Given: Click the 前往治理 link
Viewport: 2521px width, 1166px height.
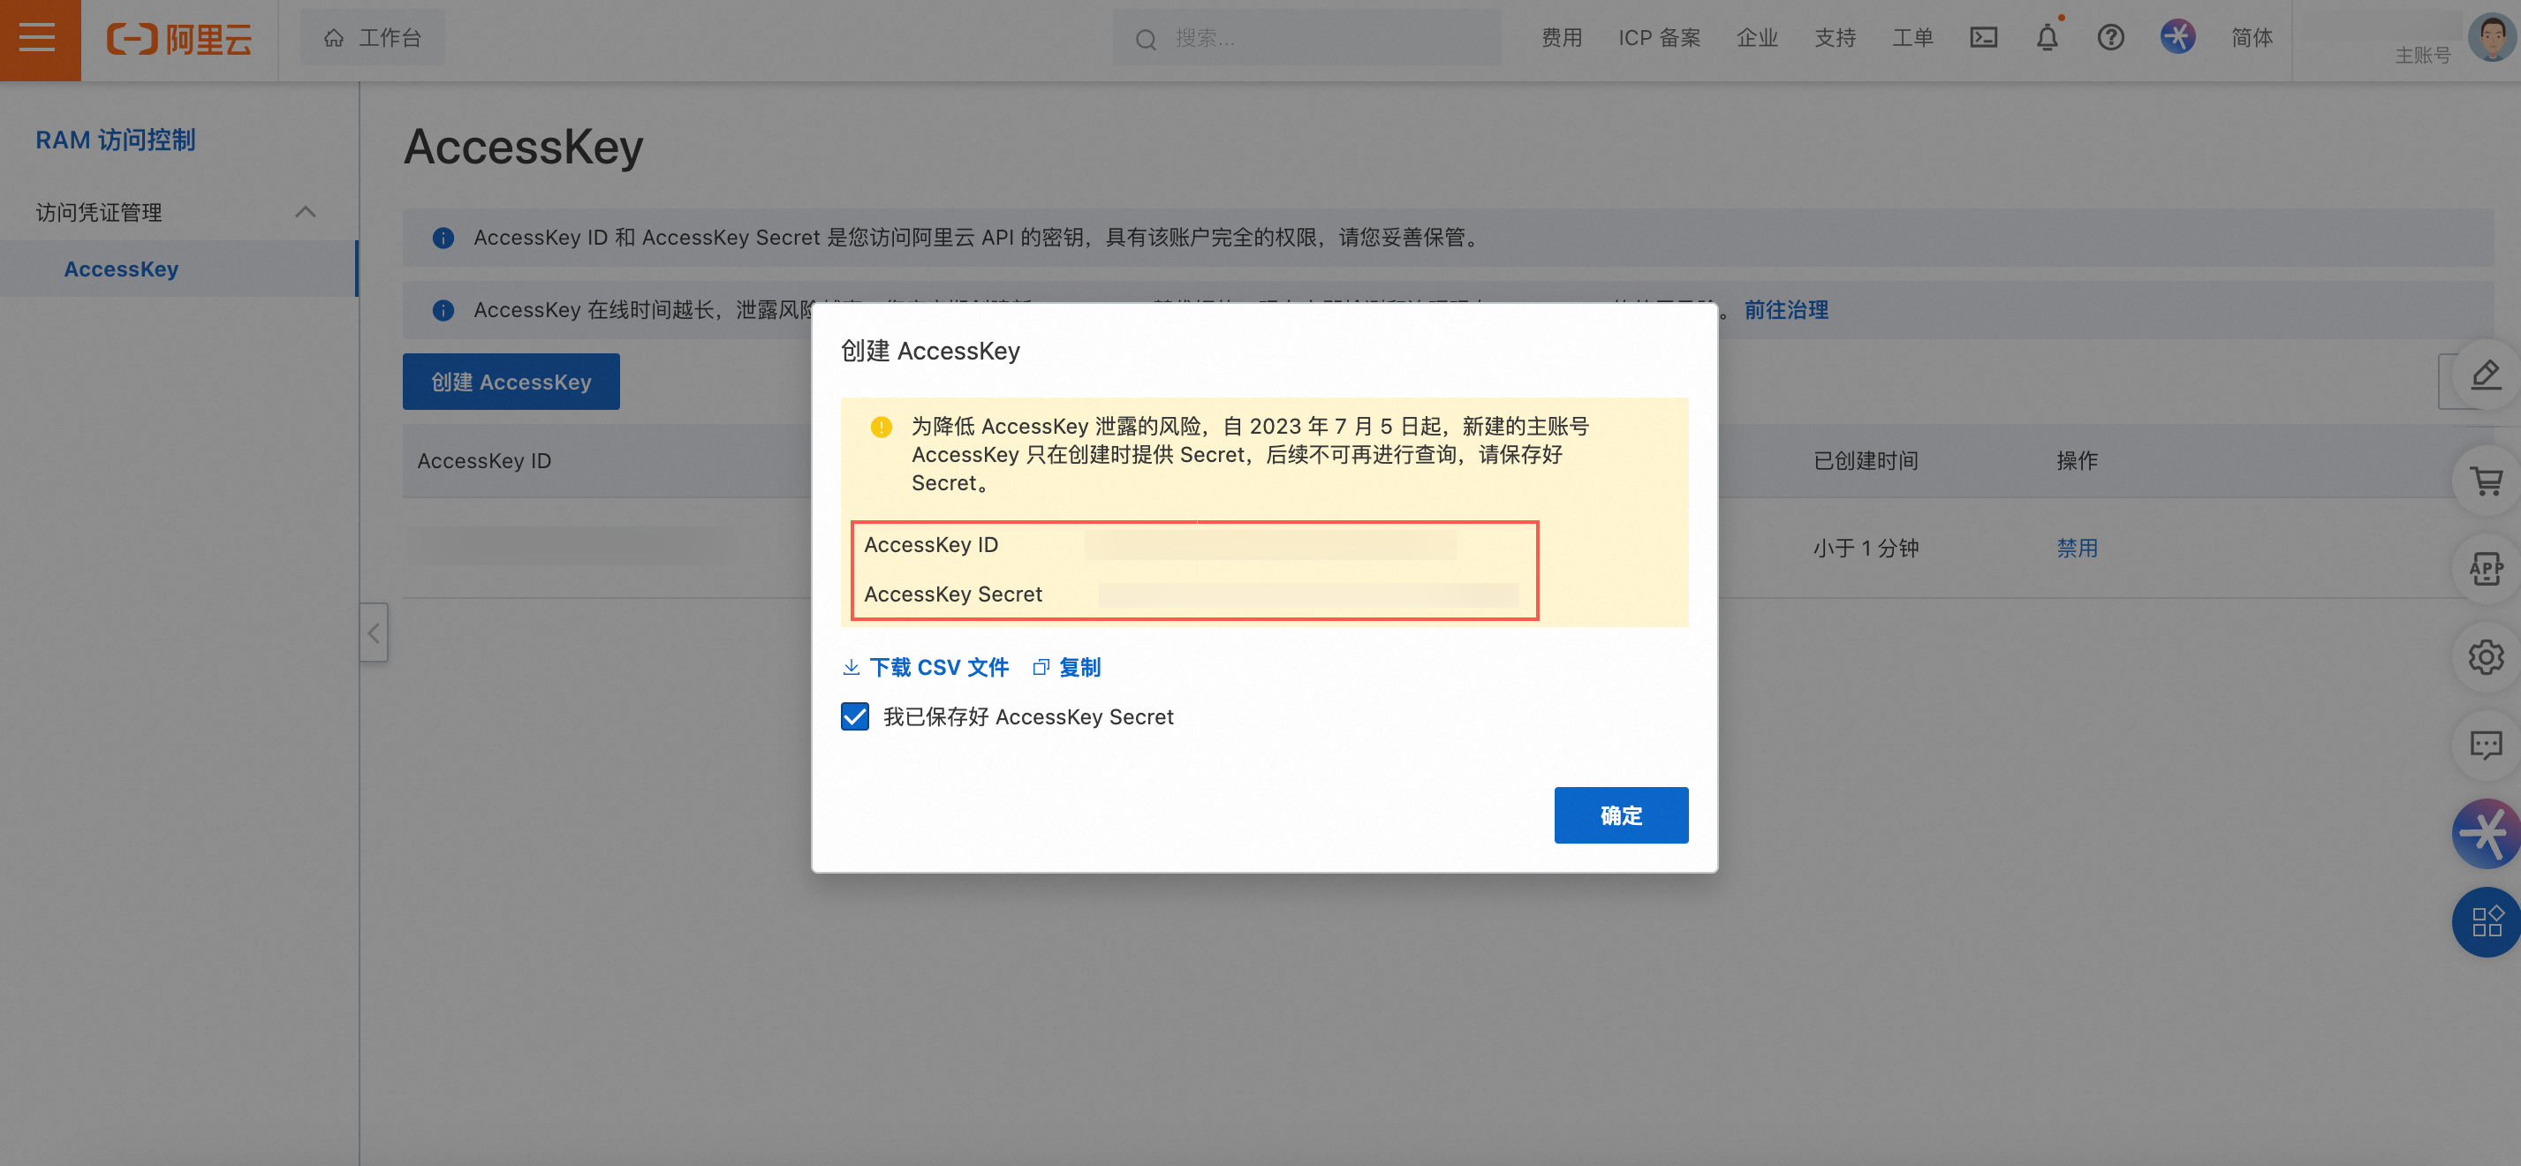Looking at the screenshot, I should tap(1785, 309).
